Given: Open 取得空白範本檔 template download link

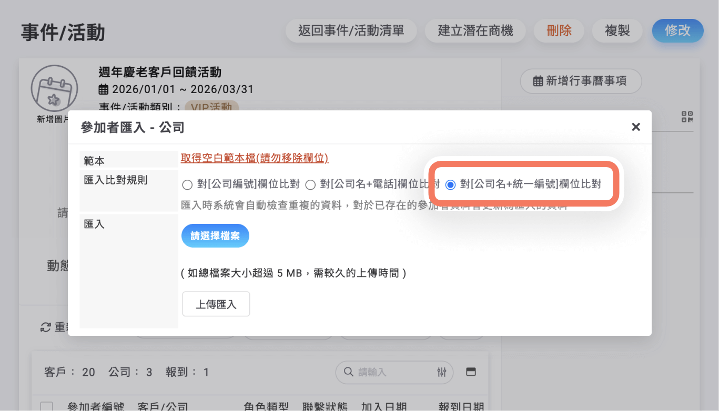Looking at the screenshot, I should pos(256,157).
